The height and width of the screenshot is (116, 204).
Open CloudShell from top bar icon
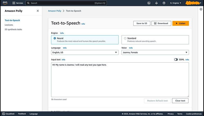click(x=149, y=3)
